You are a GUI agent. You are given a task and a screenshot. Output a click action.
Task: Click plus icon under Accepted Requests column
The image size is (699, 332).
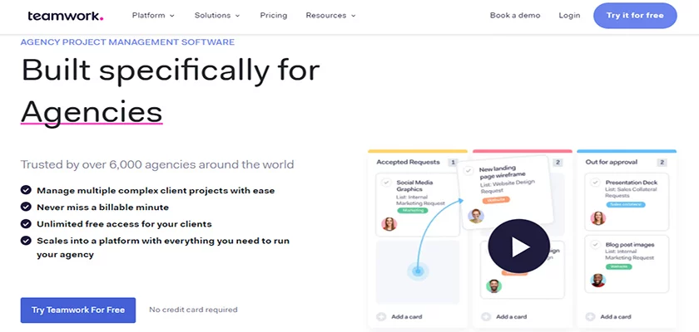(x=381, y=317)
